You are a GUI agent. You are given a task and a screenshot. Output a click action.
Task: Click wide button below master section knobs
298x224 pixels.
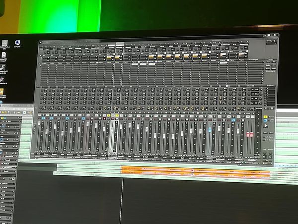point(267,161)
